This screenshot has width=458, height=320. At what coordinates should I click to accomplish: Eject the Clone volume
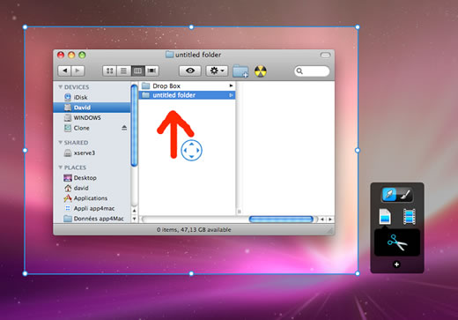tap(124, 128)
